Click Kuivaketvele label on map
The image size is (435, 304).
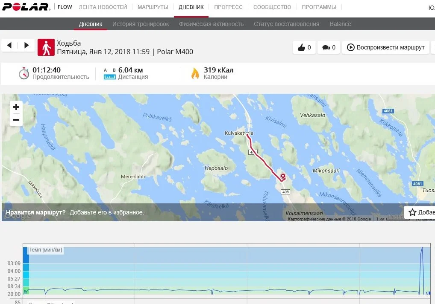(239, 133)
